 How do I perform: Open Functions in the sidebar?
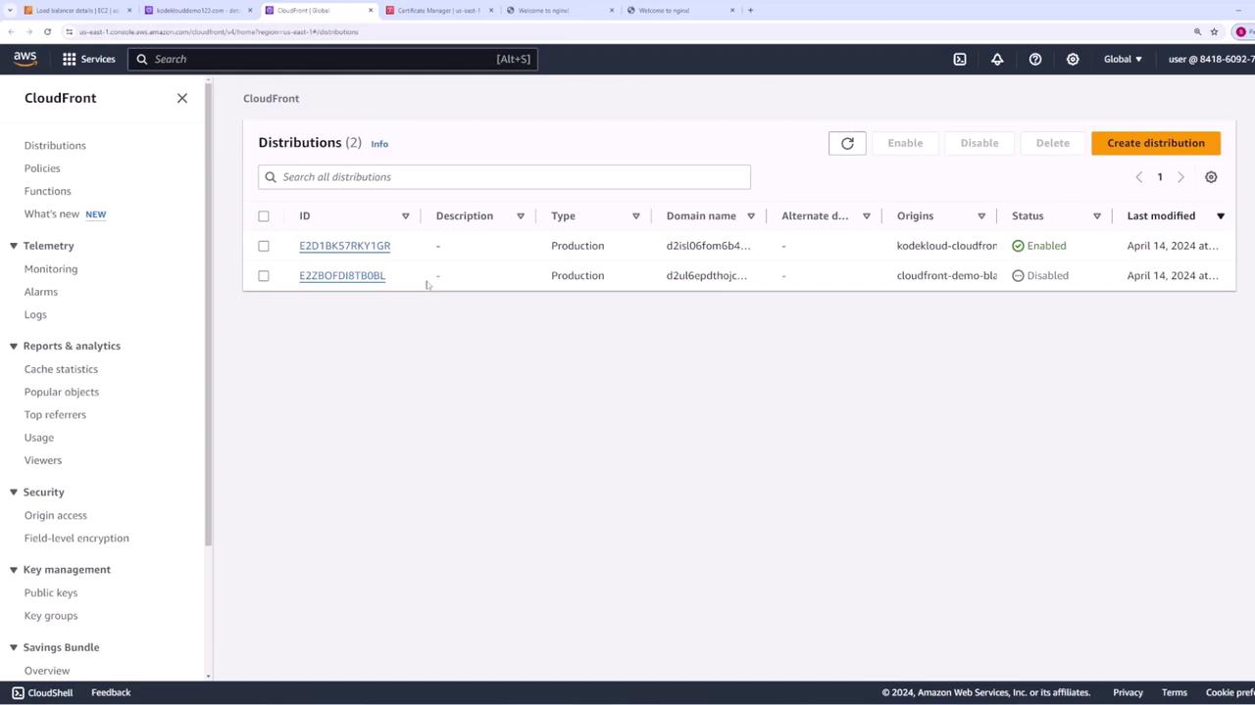tap(48, 191)
